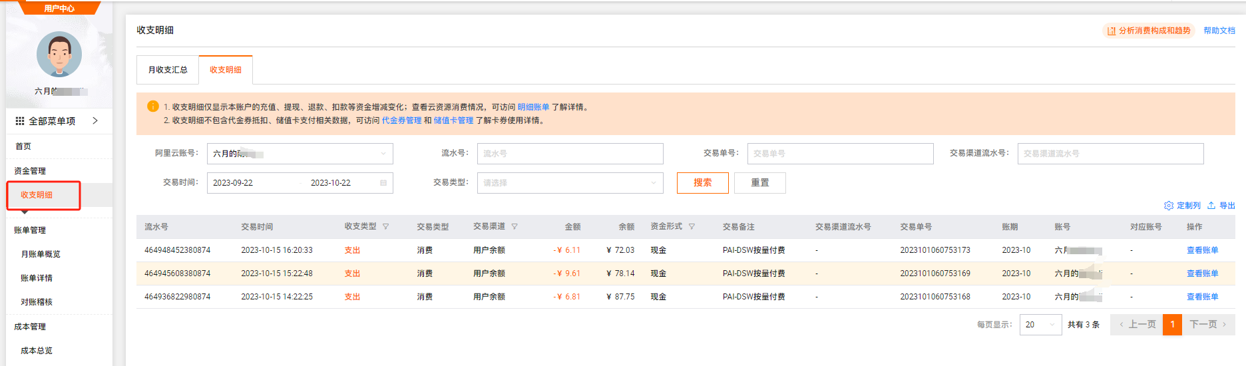Click order number 202310106075​3169
The image size is (1246, 366).
coord(935,274)
